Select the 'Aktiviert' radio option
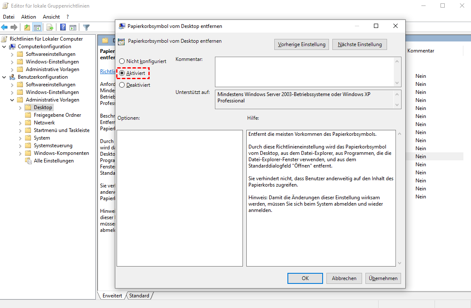 pyautogui.click(x=122, y=73)
